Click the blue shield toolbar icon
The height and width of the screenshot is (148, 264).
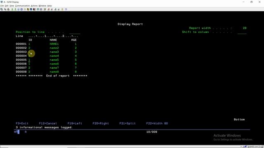(31, 9)
